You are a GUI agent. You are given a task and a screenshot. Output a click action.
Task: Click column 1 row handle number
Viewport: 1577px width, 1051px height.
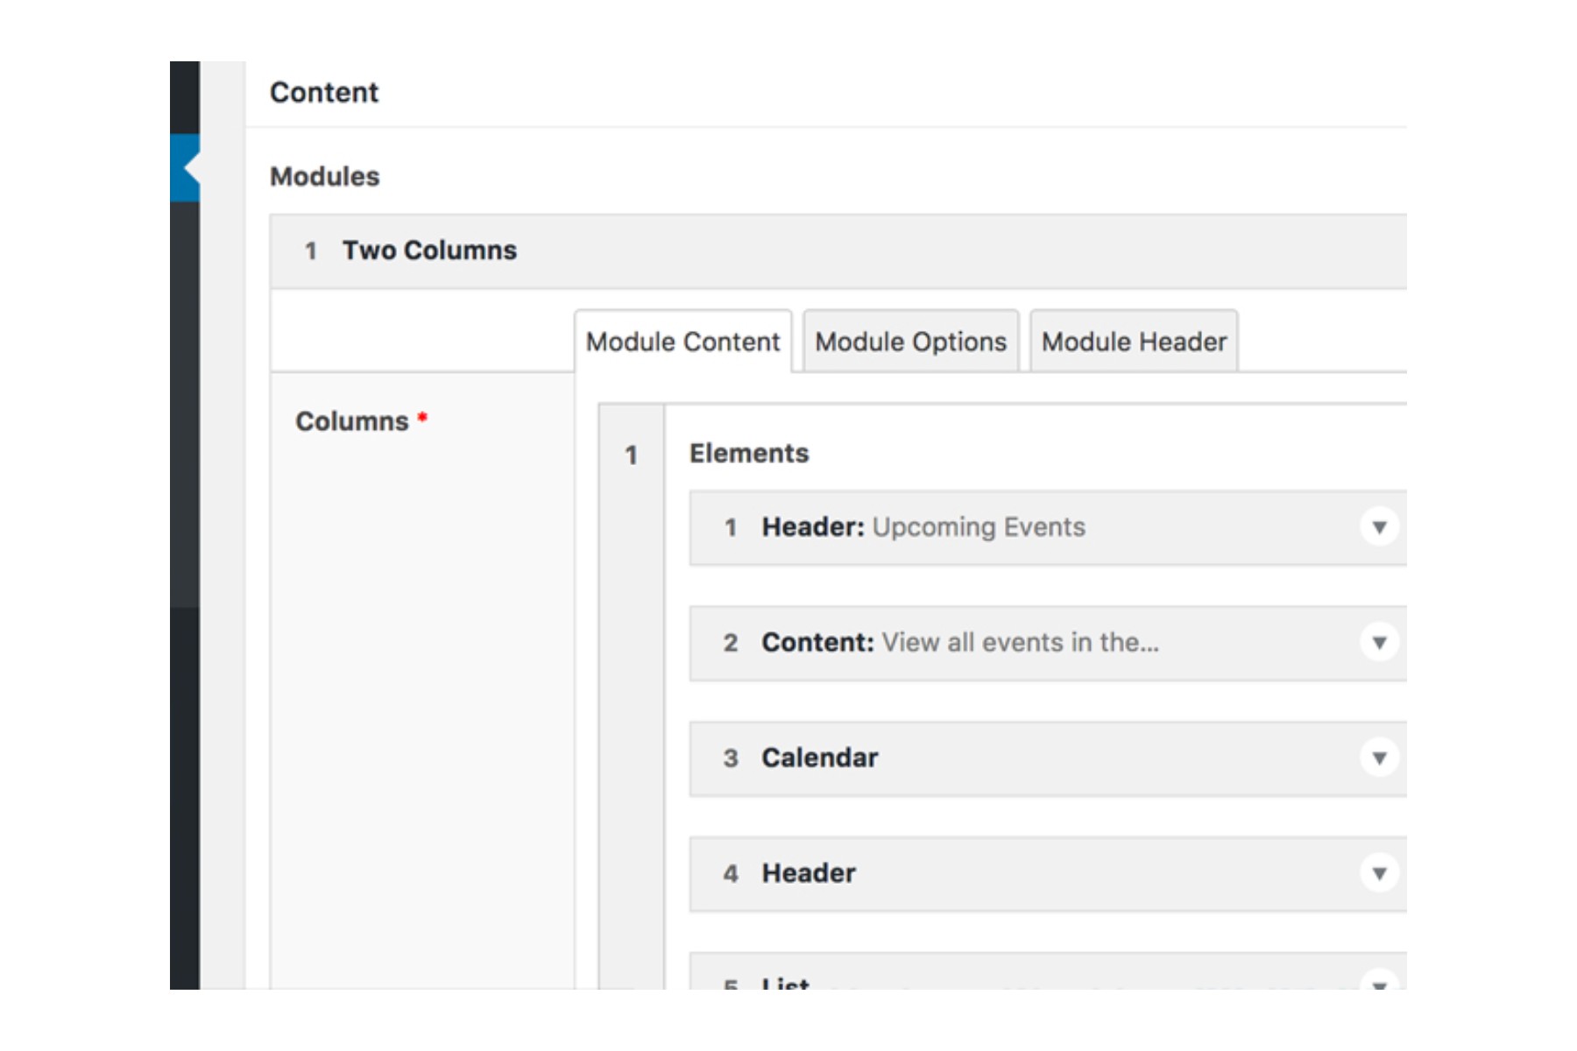click(x=631, y=455)
